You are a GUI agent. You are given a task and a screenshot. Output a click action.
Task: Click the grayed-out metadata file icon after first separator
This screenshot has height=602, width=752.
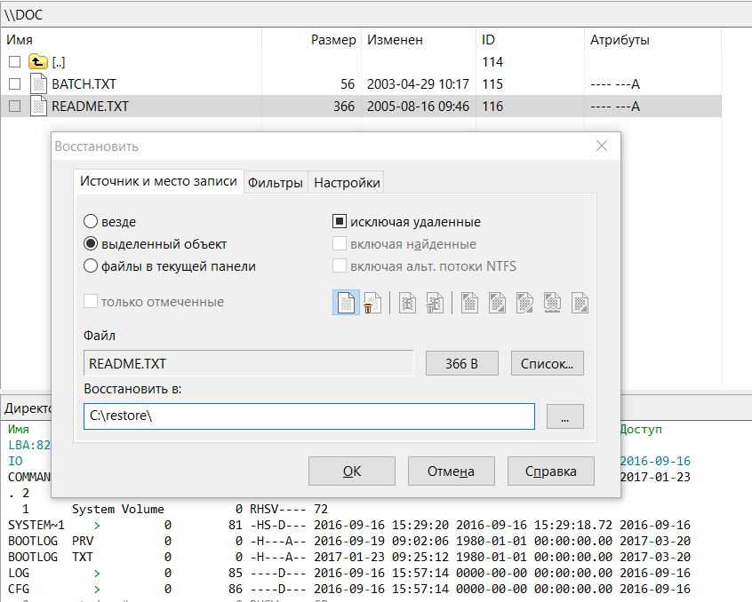[408, 303]
